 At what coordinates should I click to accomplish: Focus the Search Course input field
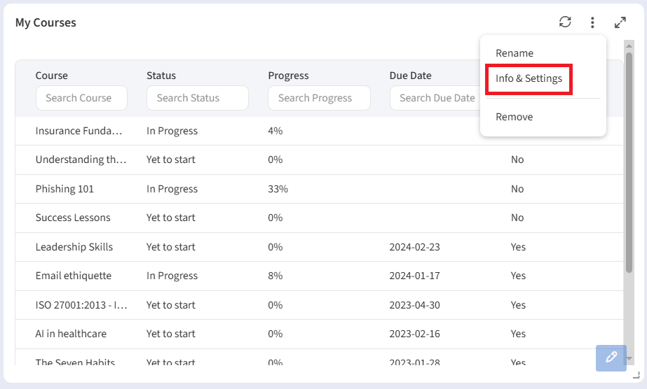coord(81,98)
